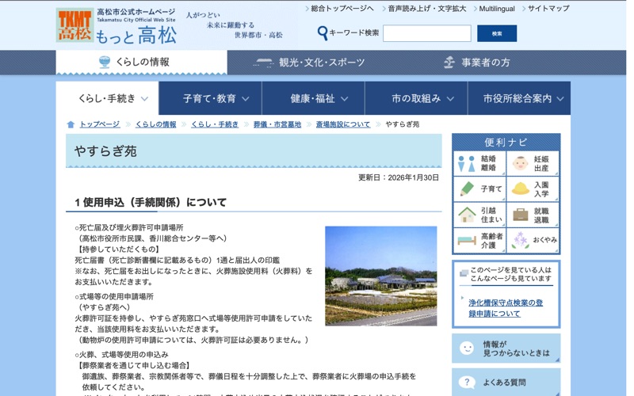Click the 斎場施設について breadcrumb link
Viewport: 634px width, 396px height.
(x=343, y=124)
